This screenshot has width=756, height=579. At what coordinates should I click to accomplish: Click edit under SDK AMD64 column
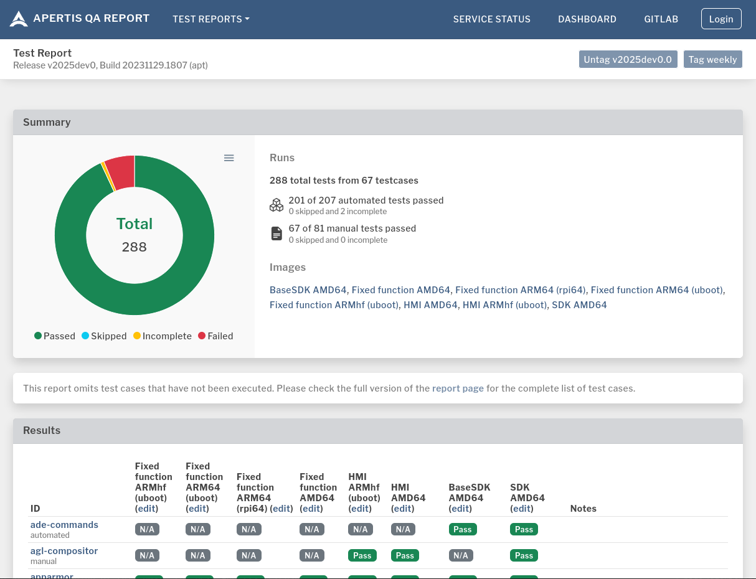coord(522,509)
